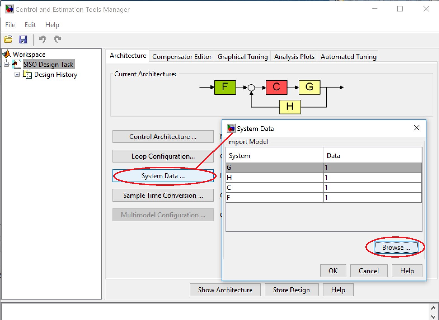
Task: Select Design History in tree
Action: pyautogui.click(x=56, y=75)
